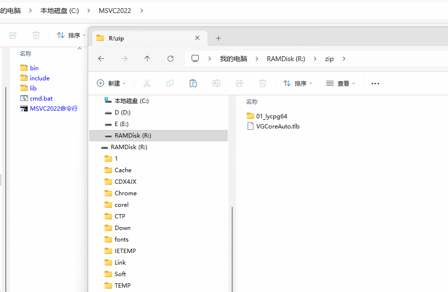The width and height of the screenshot is (448, 292).
Task: Click 本地磁盘 (C:) breadcrumb in back window
Action: pos(60,11)
